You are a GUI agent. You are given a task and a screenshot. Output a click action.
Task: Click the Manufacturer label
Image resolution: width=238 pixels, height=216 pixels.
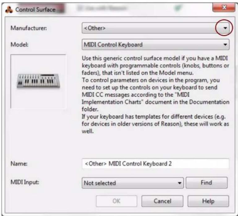(x=29, y=28)
